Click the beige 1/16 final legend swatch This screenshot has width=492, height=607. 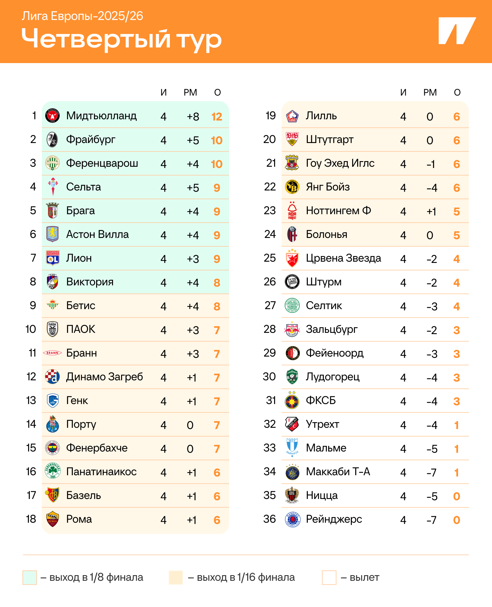tap(176, 577)
